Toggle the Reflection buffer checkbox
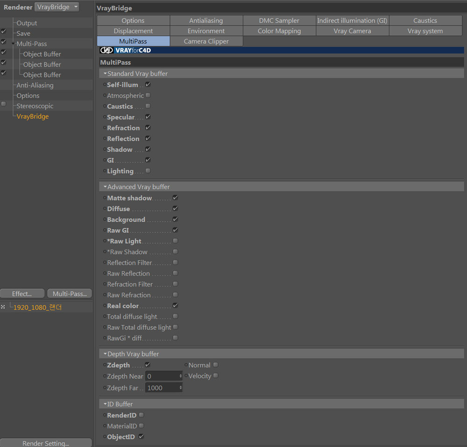This screenshot has width=467, height=447. pos(148,139)
